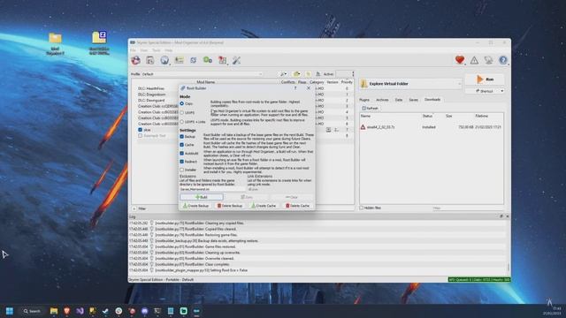The width and height of the screenshot is (566, 318).
Task: Click the Delete Backup button
Action: pos(230,206)
